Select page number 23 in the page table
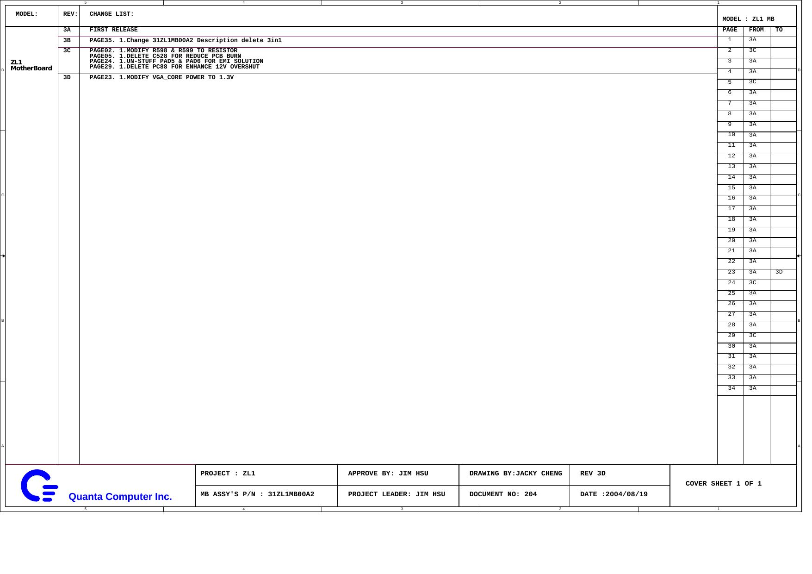The width and height of the screenshot is (812, 574). point(731,272)
